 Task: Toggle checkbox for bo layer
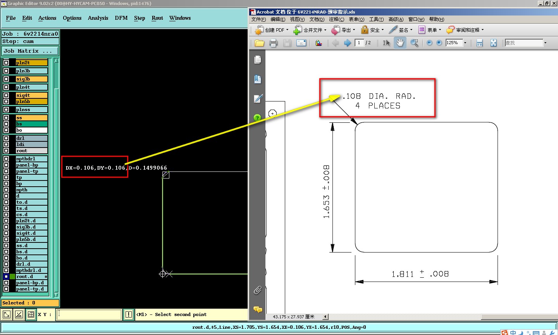[6, 130]
